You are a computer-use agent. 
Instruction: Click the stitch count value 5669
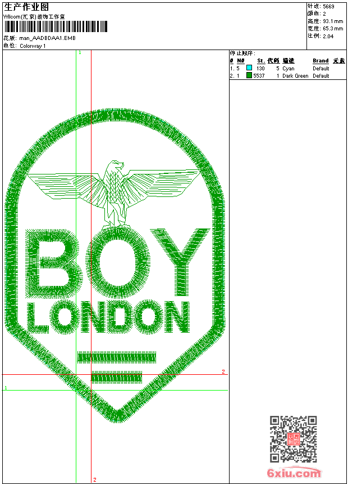(328, 7)
